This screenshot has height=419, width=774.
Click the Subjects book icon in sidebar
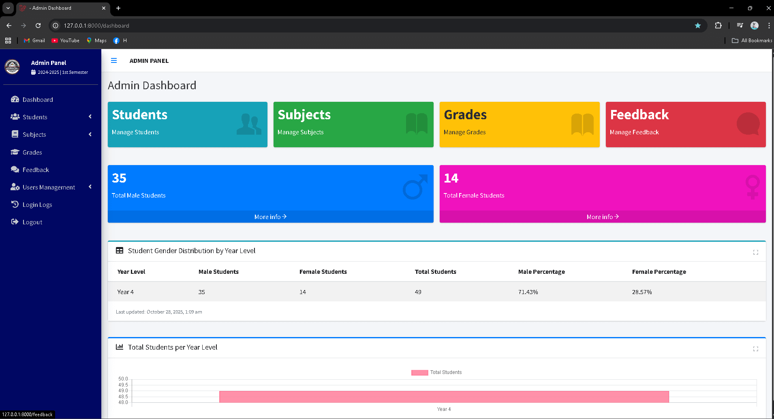coord(15,134)
